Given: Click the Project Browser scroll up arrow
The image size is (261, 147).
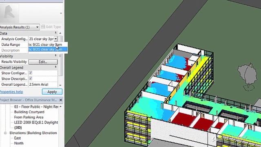Looking at the screenshot, I should tap(61, 107).
